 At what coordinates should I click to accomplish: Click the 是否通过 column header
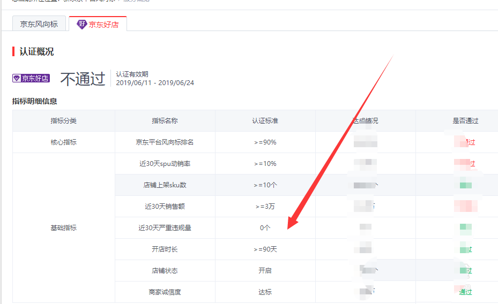pyautogui.click(x=465, y=121)
